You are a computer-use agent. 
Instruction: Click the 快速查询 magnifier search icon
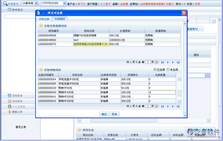[x=5, y=3]
